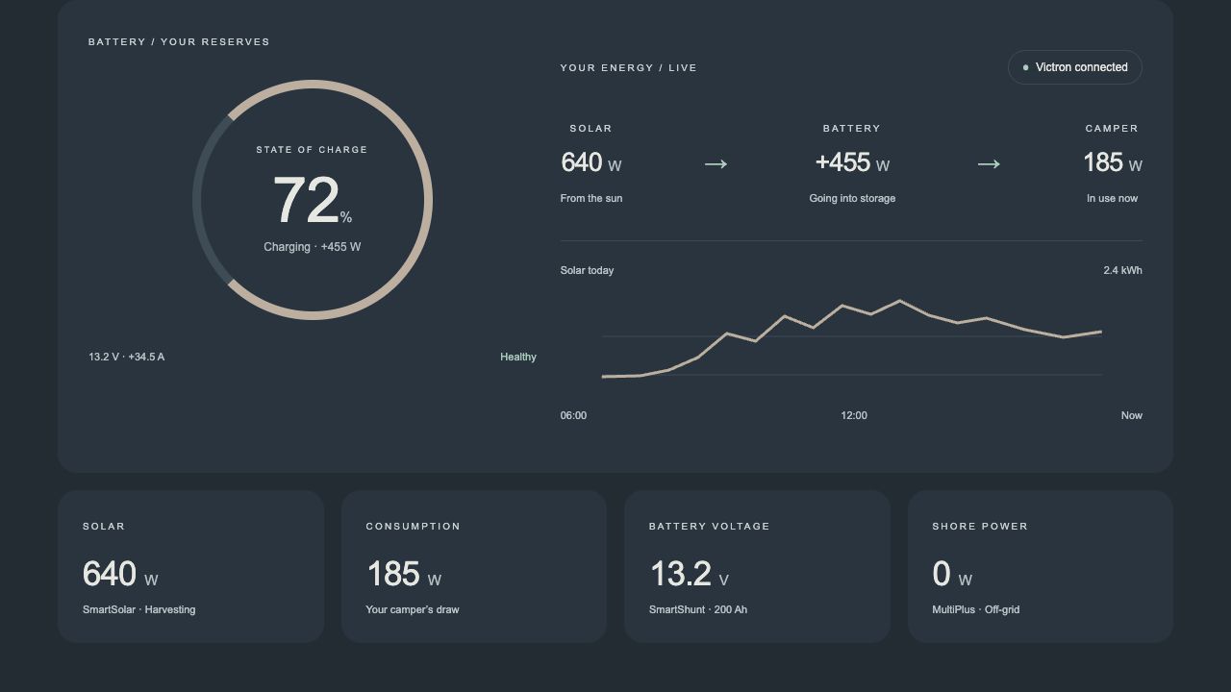Click the solar production line chart
Image resolution: width=1231 pixels, height=692 pixels.
click(x=852, y=338)
